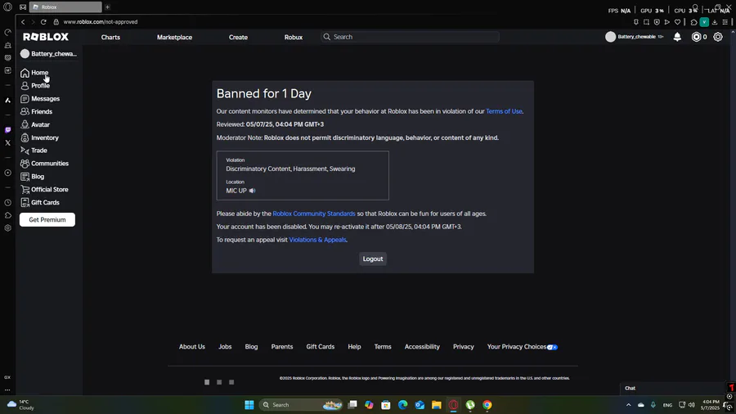Open Home in the Roblox sidebar
This screenshot has height=414, width=736.
34,73
